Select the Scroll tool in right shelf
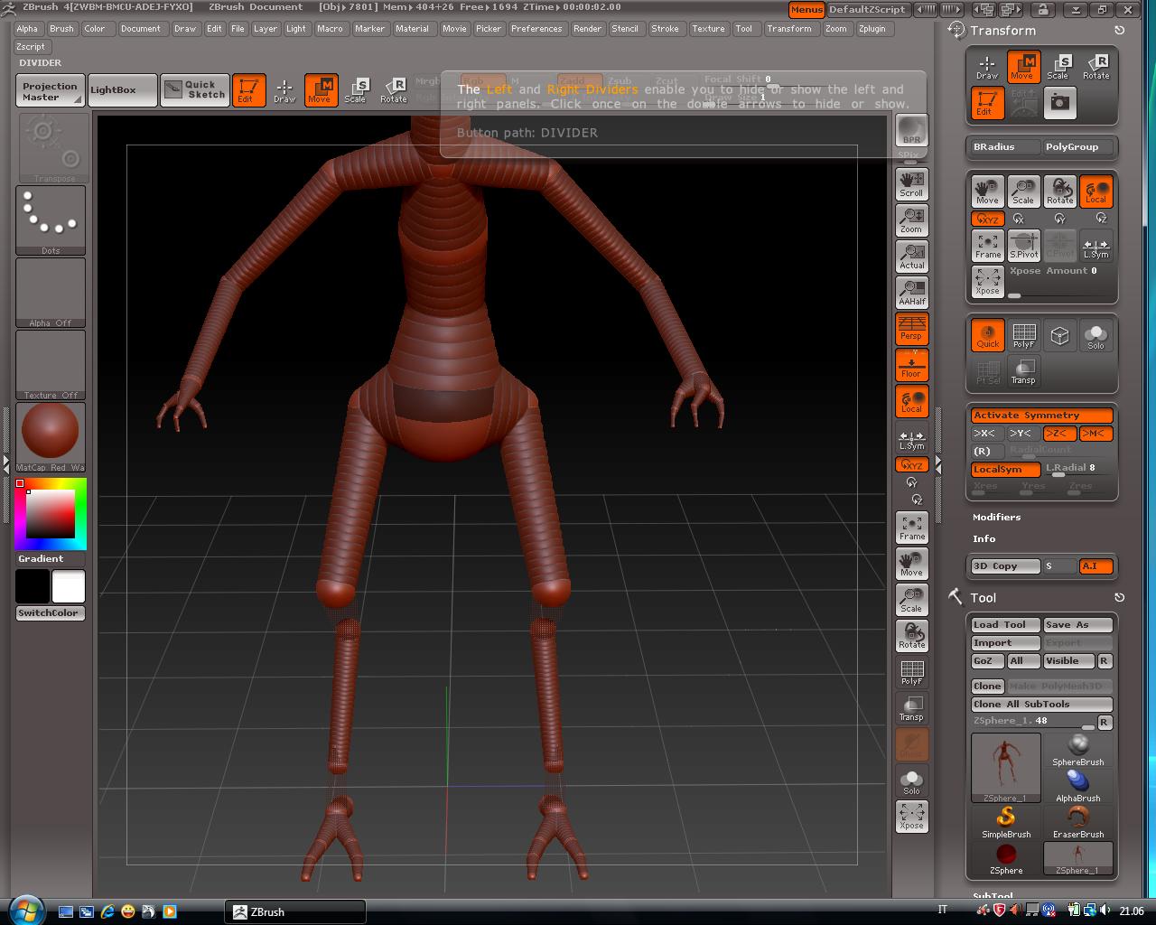Viewport: 1156px width, 925px height. point(911,184)
